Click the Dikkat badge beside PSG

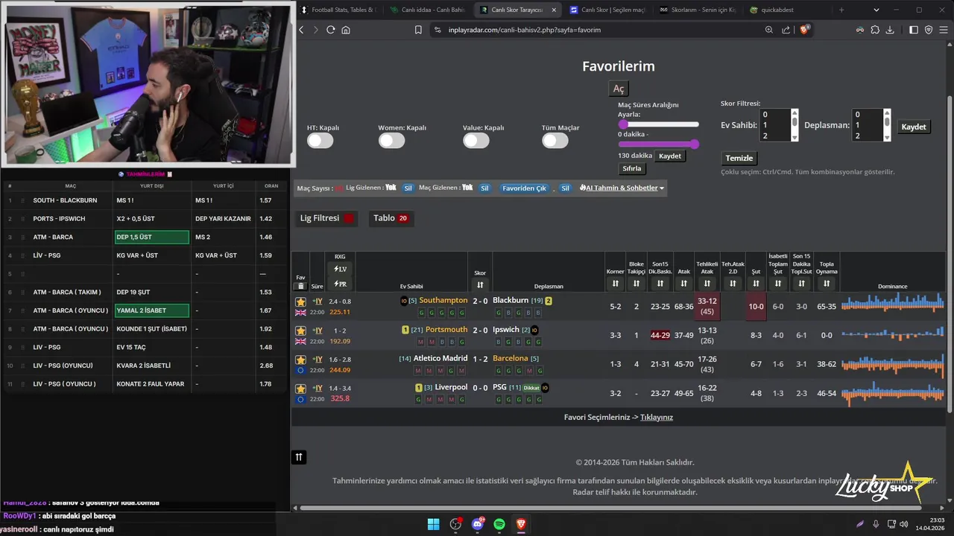(531, 388)
